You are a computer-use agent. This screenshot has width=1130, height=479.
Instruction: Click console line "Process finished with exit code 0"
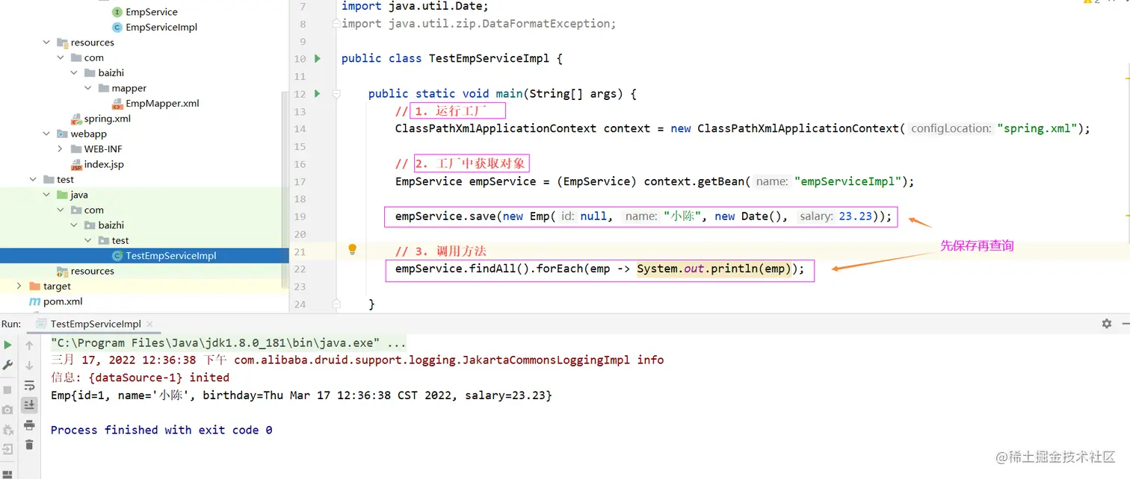pos(161,430)
